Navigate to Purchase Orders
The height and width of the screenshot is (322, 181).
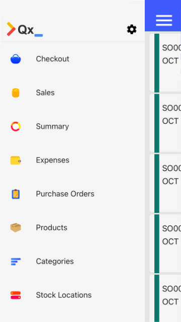click(65, 194)
